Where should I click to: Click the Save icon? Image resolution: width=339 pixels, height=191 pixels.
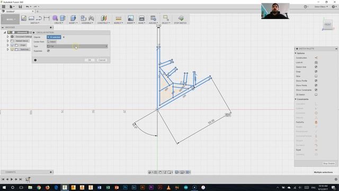pyautogui.click(x=20, y=7)
